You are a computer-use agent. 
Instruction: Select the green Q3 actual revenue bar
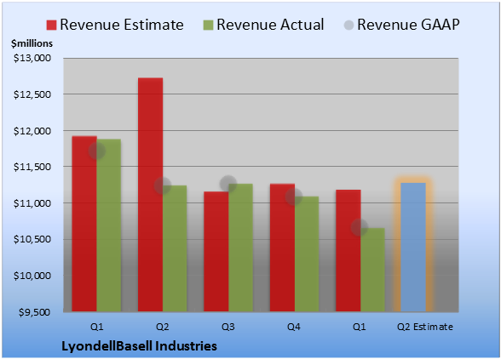(x=240, y=248)
